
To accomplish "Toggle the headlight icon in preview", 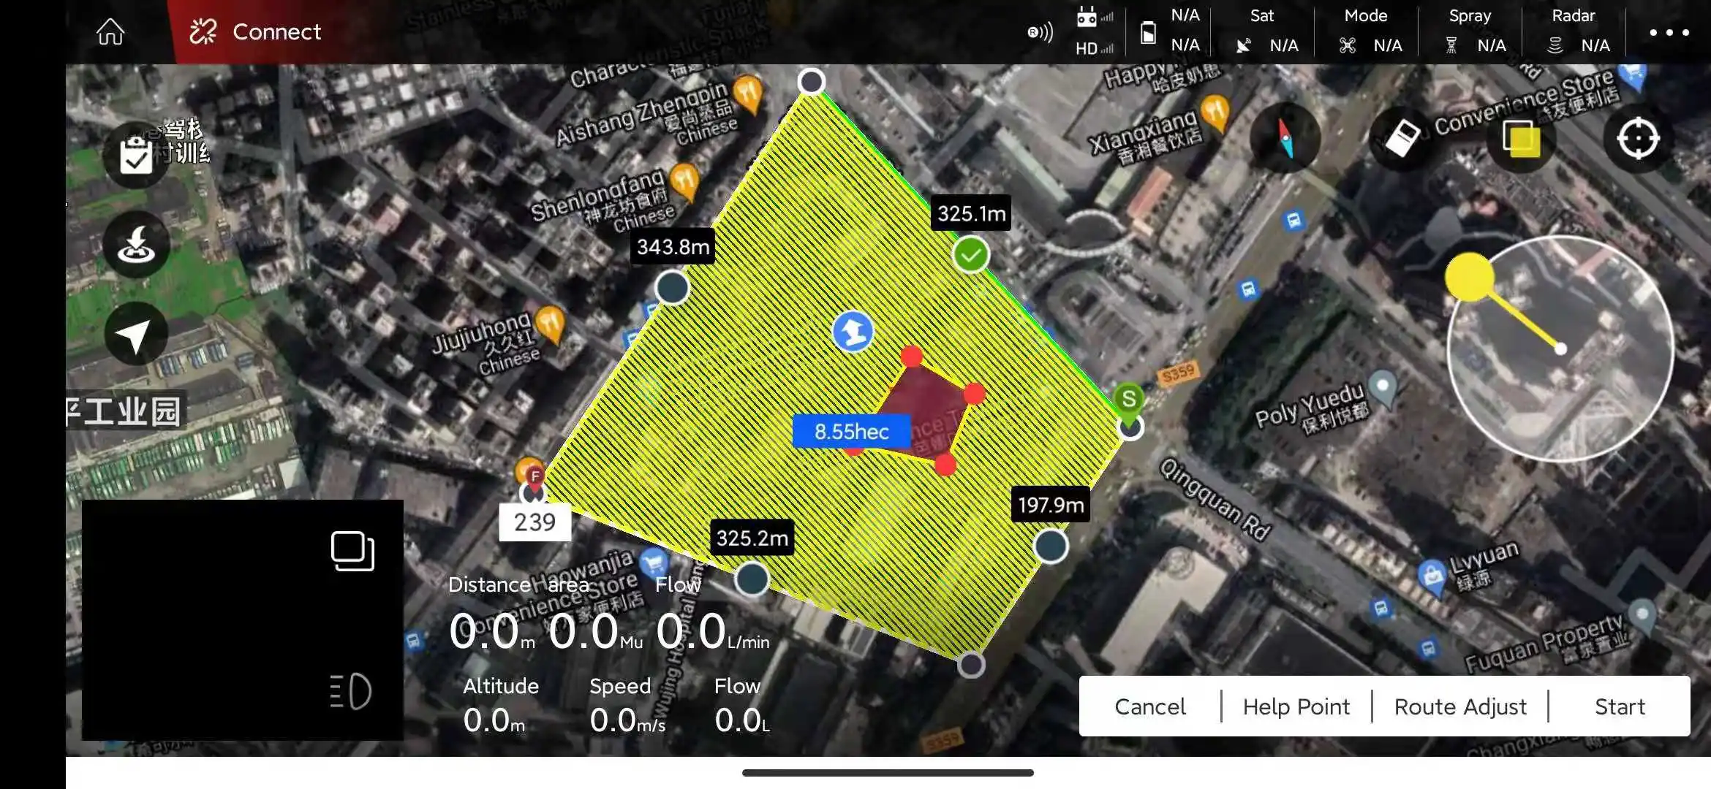I will click(351, 691).
